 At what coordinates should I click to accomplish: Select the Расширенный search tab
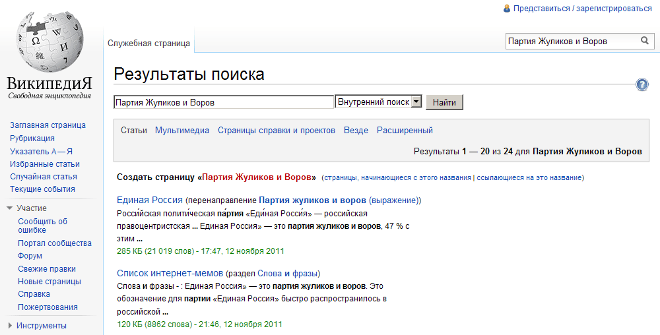[405, 131]
